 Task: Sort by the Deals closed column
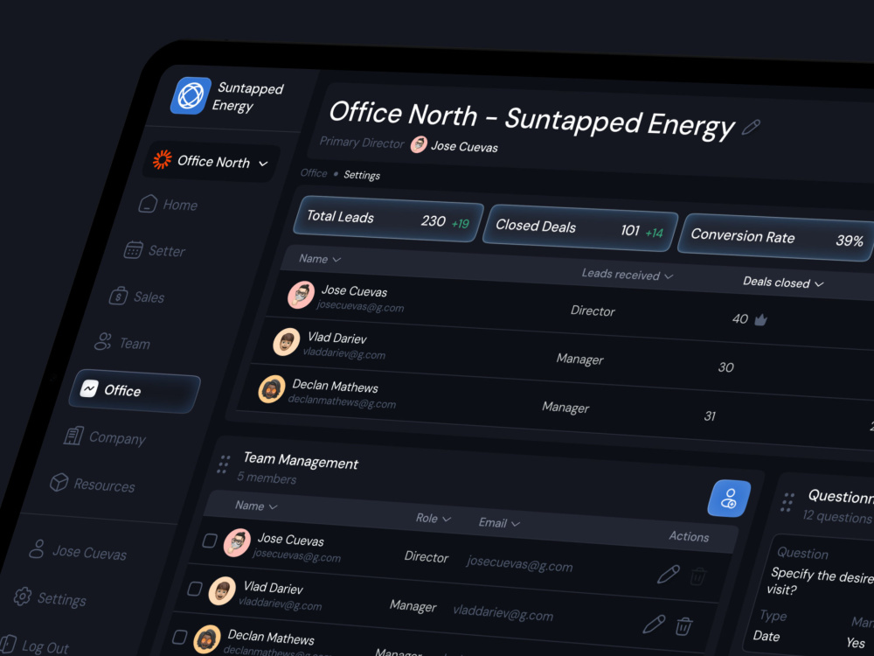[x=783, y=283]
